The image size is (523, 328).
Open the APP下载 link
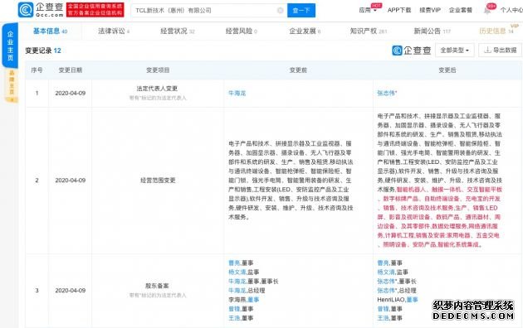399,10
